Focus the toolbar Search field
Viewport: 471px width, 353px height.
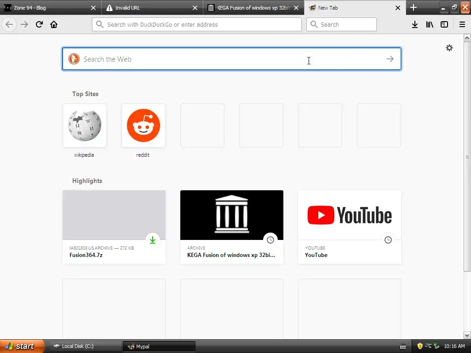(341, 24)
